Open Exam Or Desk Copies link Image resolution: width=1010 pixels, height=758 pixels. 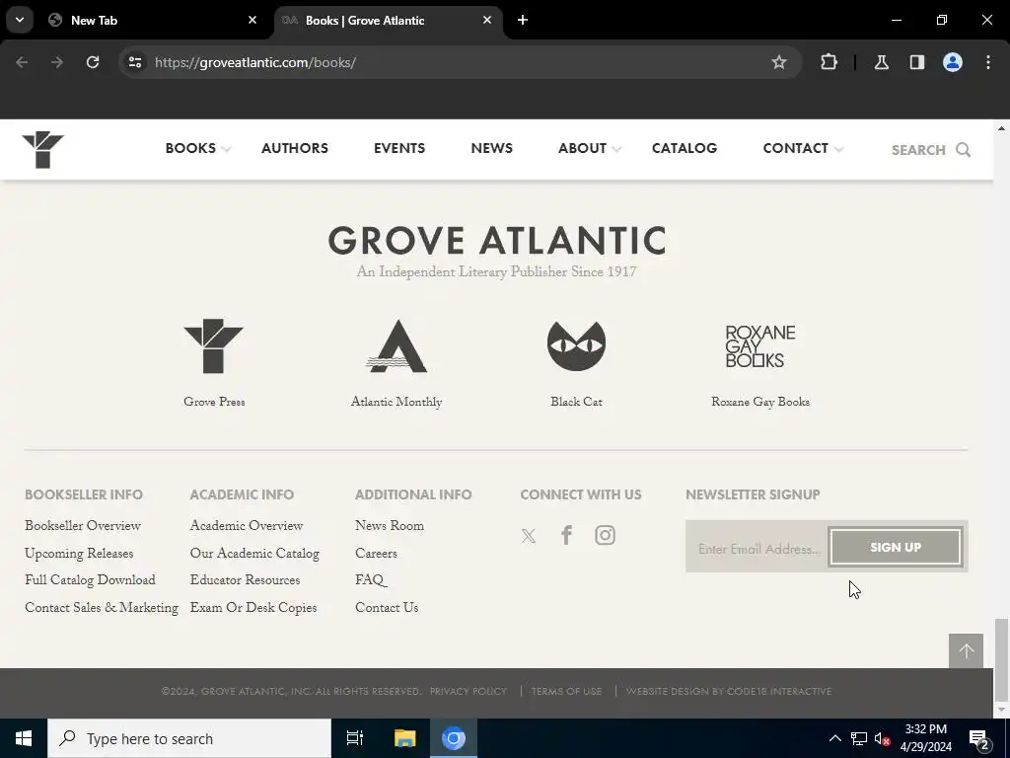click(253, 608)
